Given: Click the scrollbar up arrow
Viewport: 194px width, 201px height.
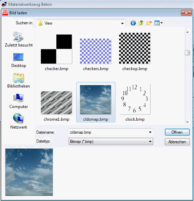Looking at the screenshot, I should pos(187,32).
